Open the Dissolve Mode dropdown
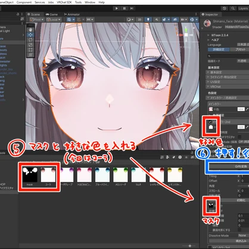This screenshot has height=249, width=249. [243, 235]
